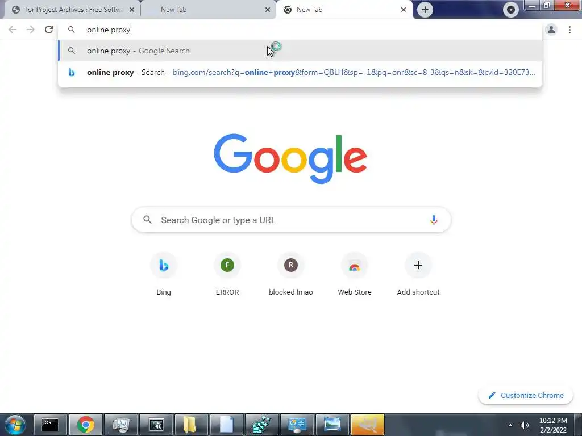Viewport: 582px width, 436px height.
Task: Click the Add shortcut plus tile
Action: [x=418, y=274]
